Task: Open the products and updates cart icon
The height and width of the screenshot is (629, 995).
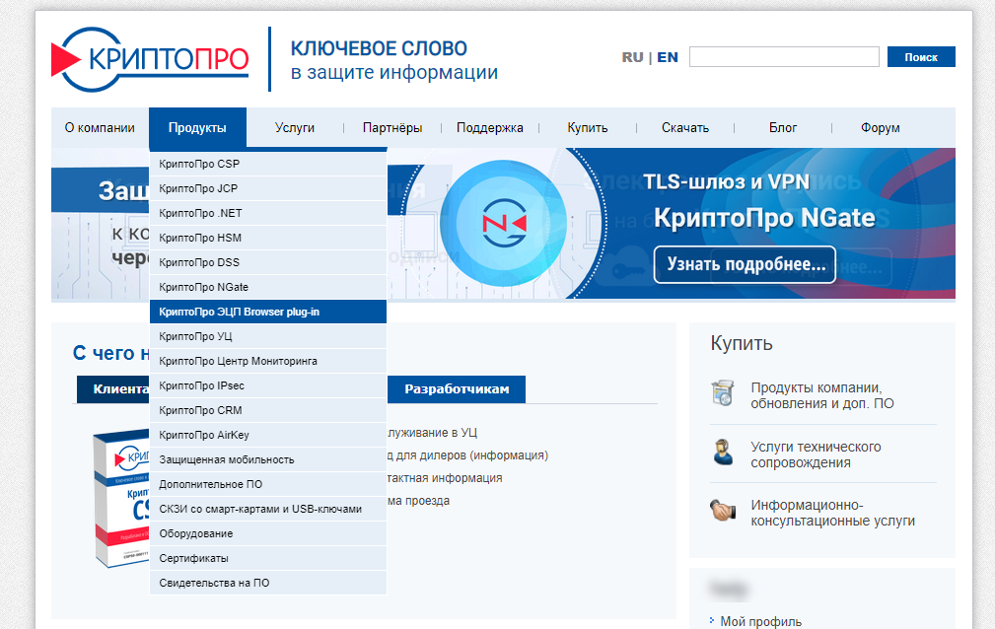Action: (x=723, y=393)
